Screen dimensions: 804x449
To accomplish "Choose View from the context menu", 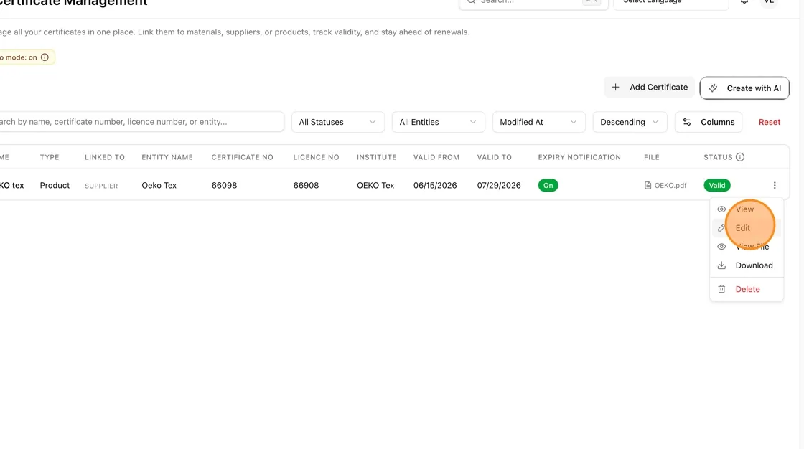I will pos(747,209).
